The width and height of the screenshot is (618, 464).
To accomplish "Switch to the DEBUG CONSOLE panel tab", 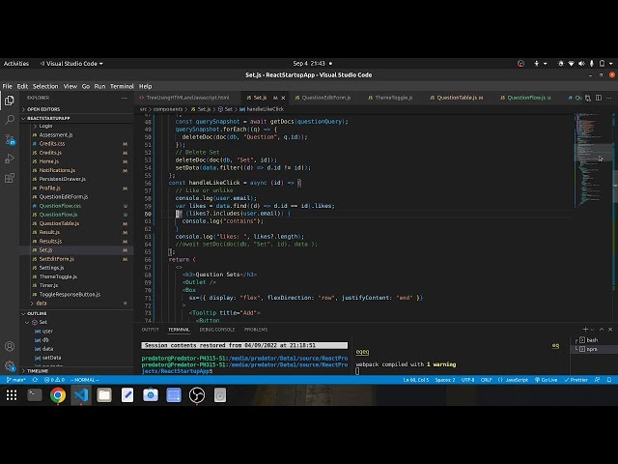I will point(216,329).
